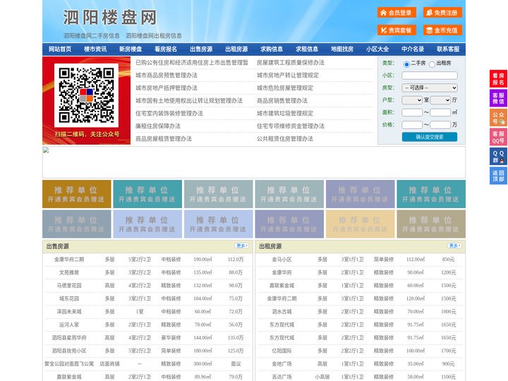The width and height of the screenshot is (508, 381).
Task: Open 公共租赁住房管理办法 link
Action: [285, 139]
